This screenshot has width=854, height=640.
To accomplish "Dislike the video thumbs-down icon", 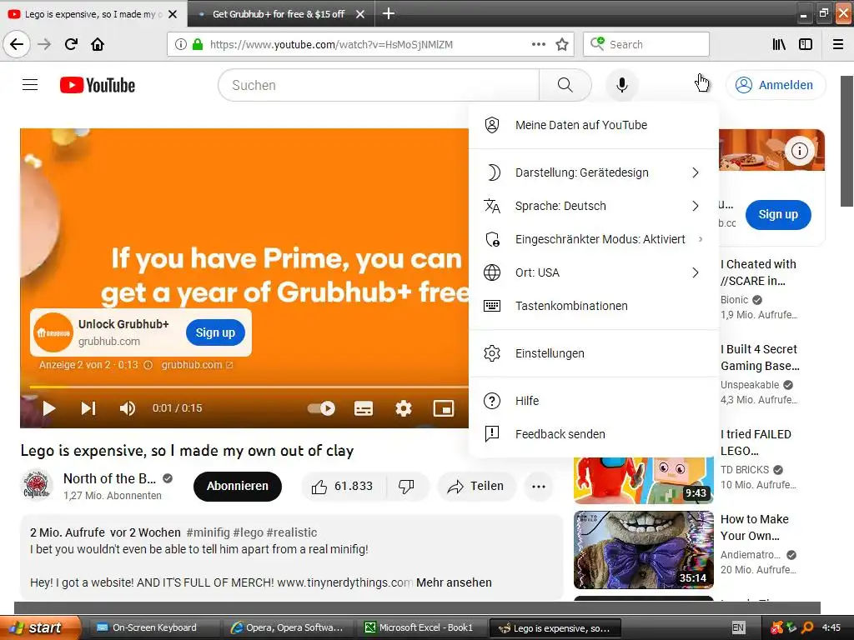I will point(406,486).
